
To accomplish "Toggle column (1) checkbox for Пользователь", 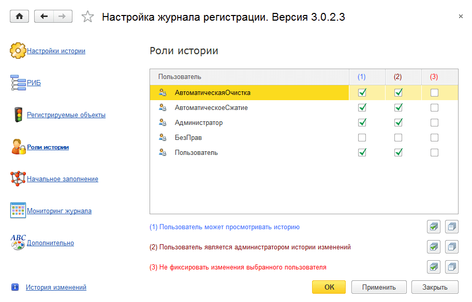I will (x=362, y=153).
